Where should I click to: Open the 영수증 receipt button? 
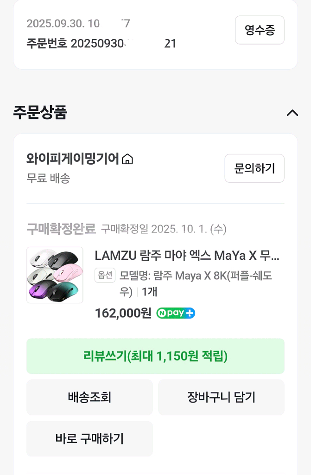point(260,30)
